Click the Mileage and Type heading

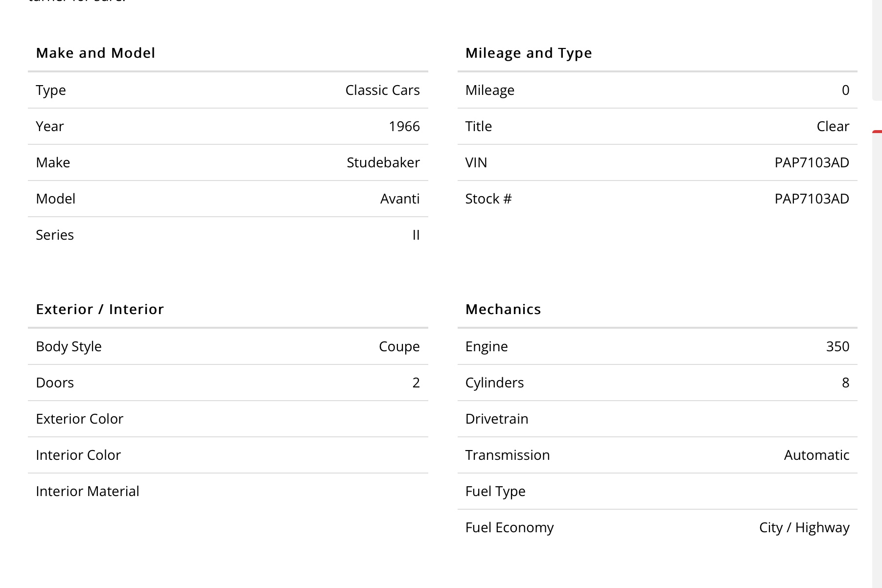pyautogui.click(x=529, y=53)
